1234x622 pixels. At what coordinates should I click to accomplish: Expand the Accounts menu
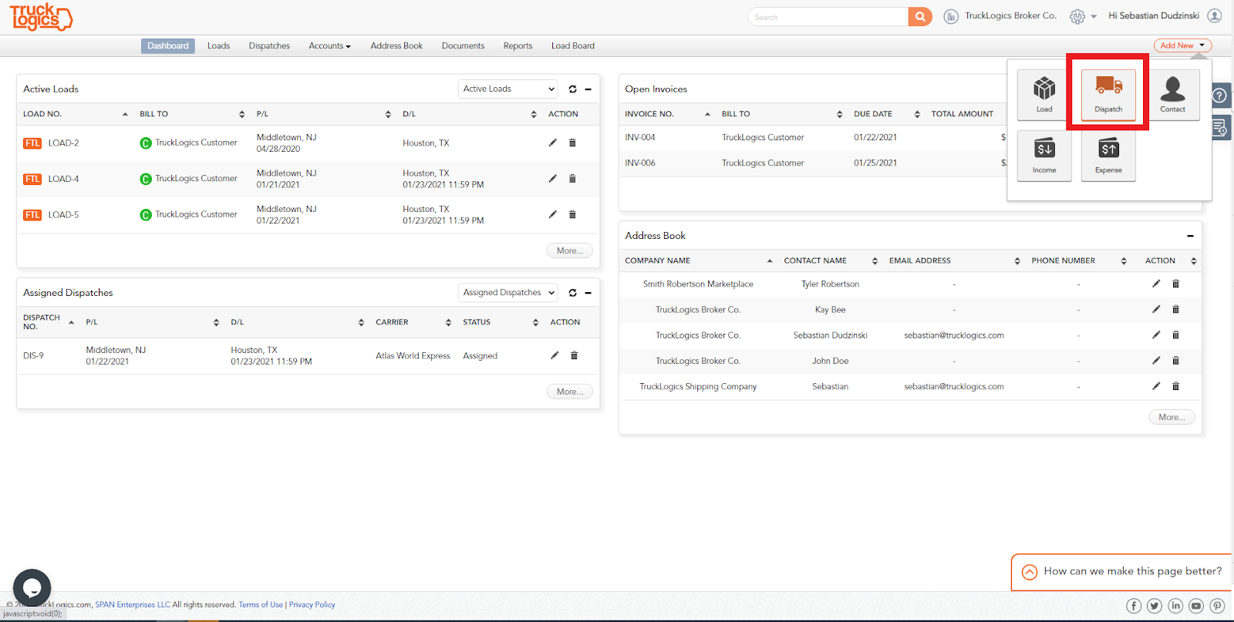pyautogui.click(x=329, y=46)
